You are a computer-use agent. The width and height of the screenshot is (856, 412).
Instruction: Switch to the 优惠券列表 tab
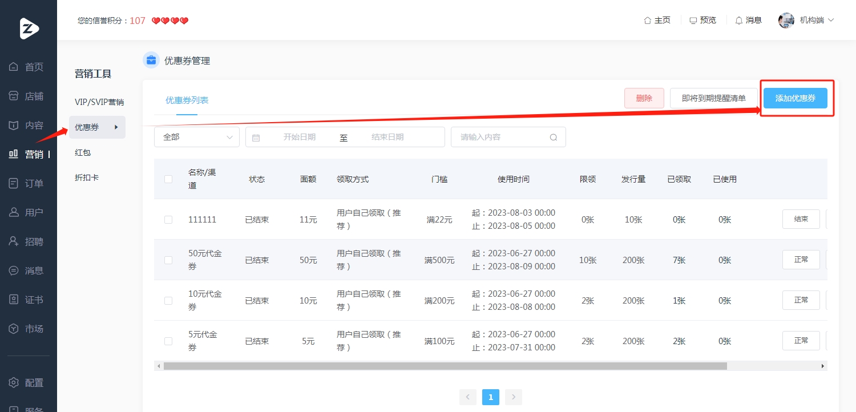pyautogui.click(x=187, y=100)
